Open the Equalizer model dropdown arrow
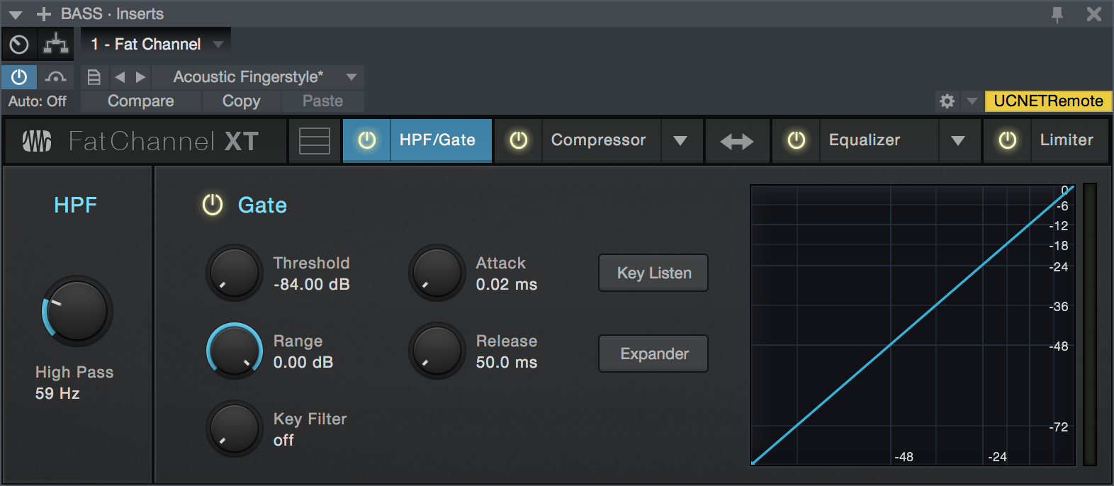 [x=958, y=140]
